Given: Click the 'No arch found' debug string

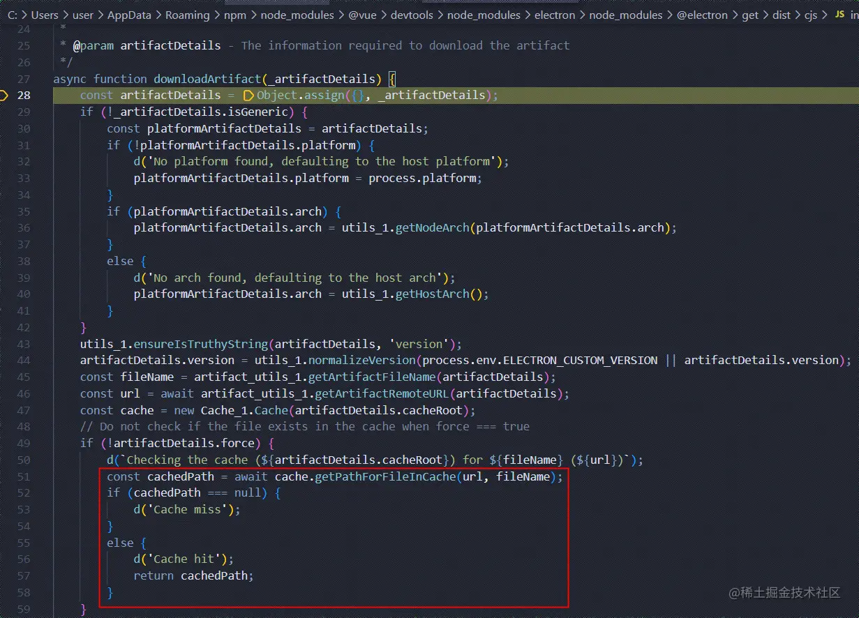Looking at the screenshot, I should click(294, 278).
